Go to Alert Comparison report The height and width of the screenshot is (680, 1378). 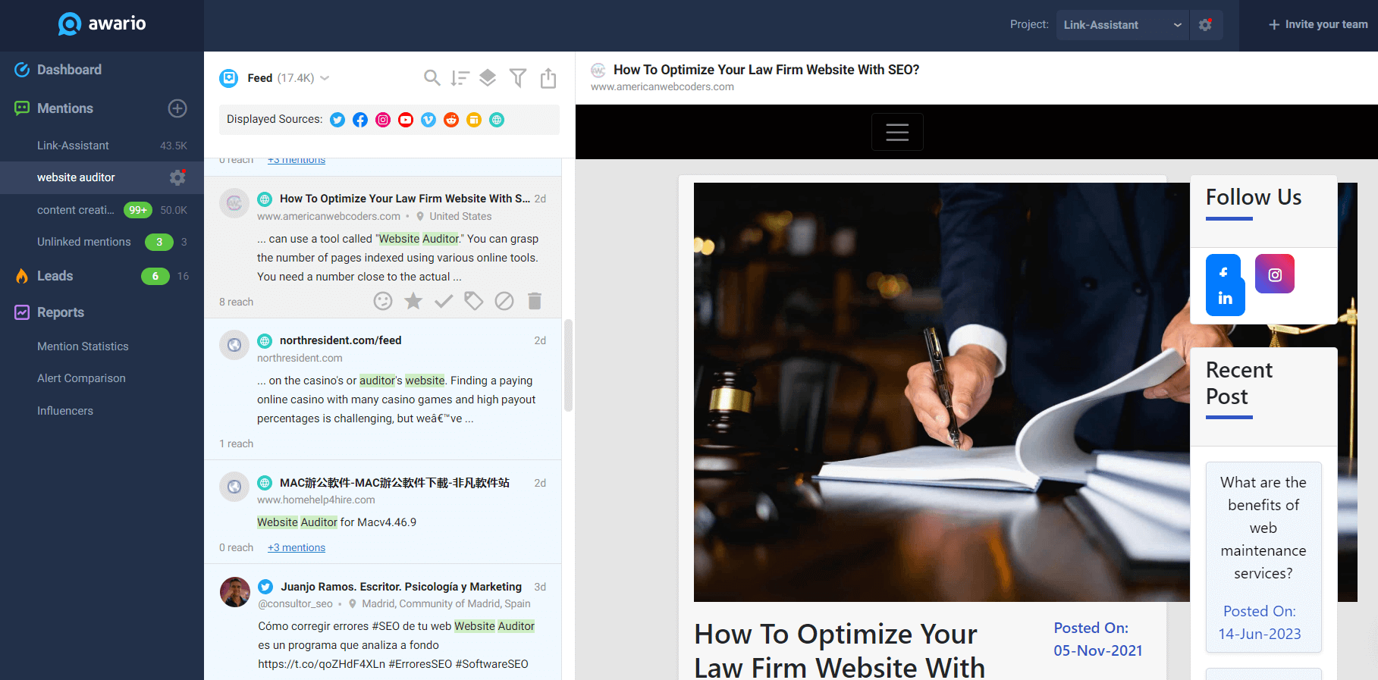click(x=81, y=378)
